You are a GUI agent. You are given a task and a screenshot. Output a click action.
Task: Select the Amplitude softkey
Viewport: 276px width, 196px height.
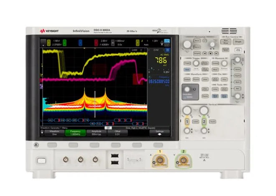96,133
